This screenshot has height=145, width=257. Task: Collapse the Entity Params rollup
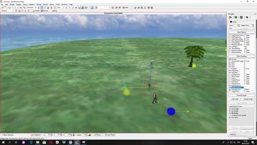pyautogui.click(x=242, y=32)
